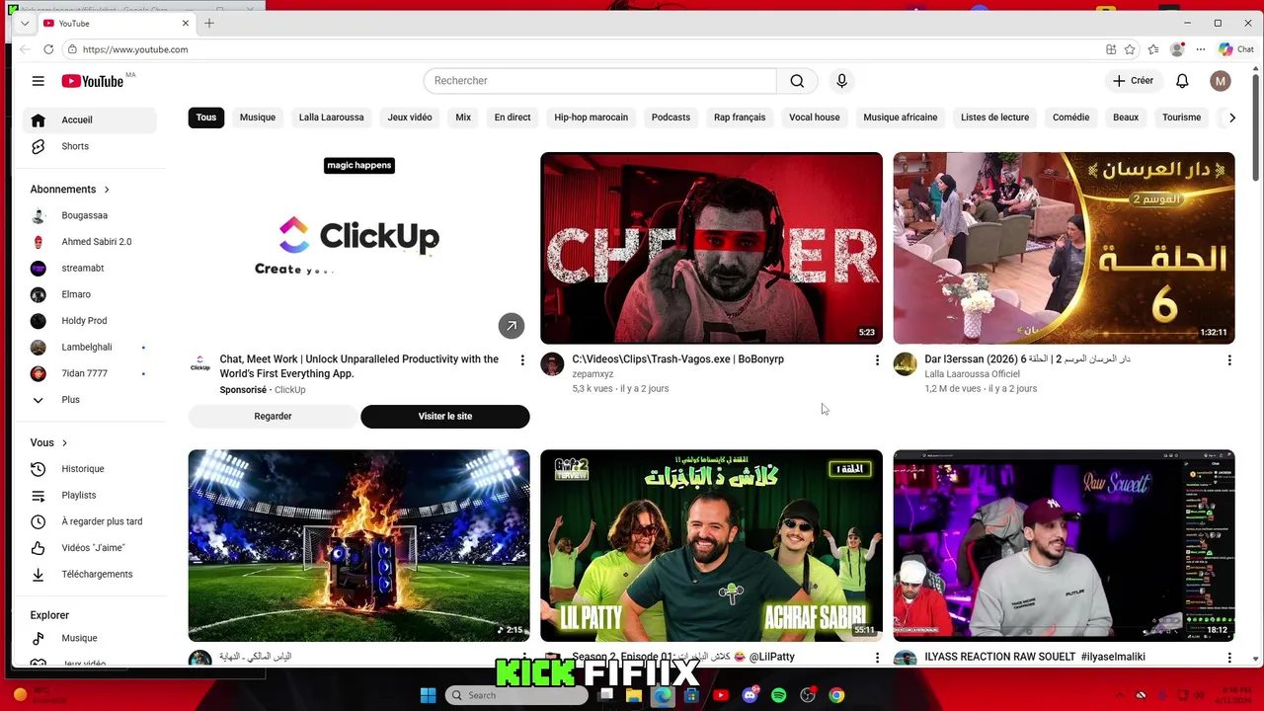Expand the Abonnements section

[x=70, y=190]
